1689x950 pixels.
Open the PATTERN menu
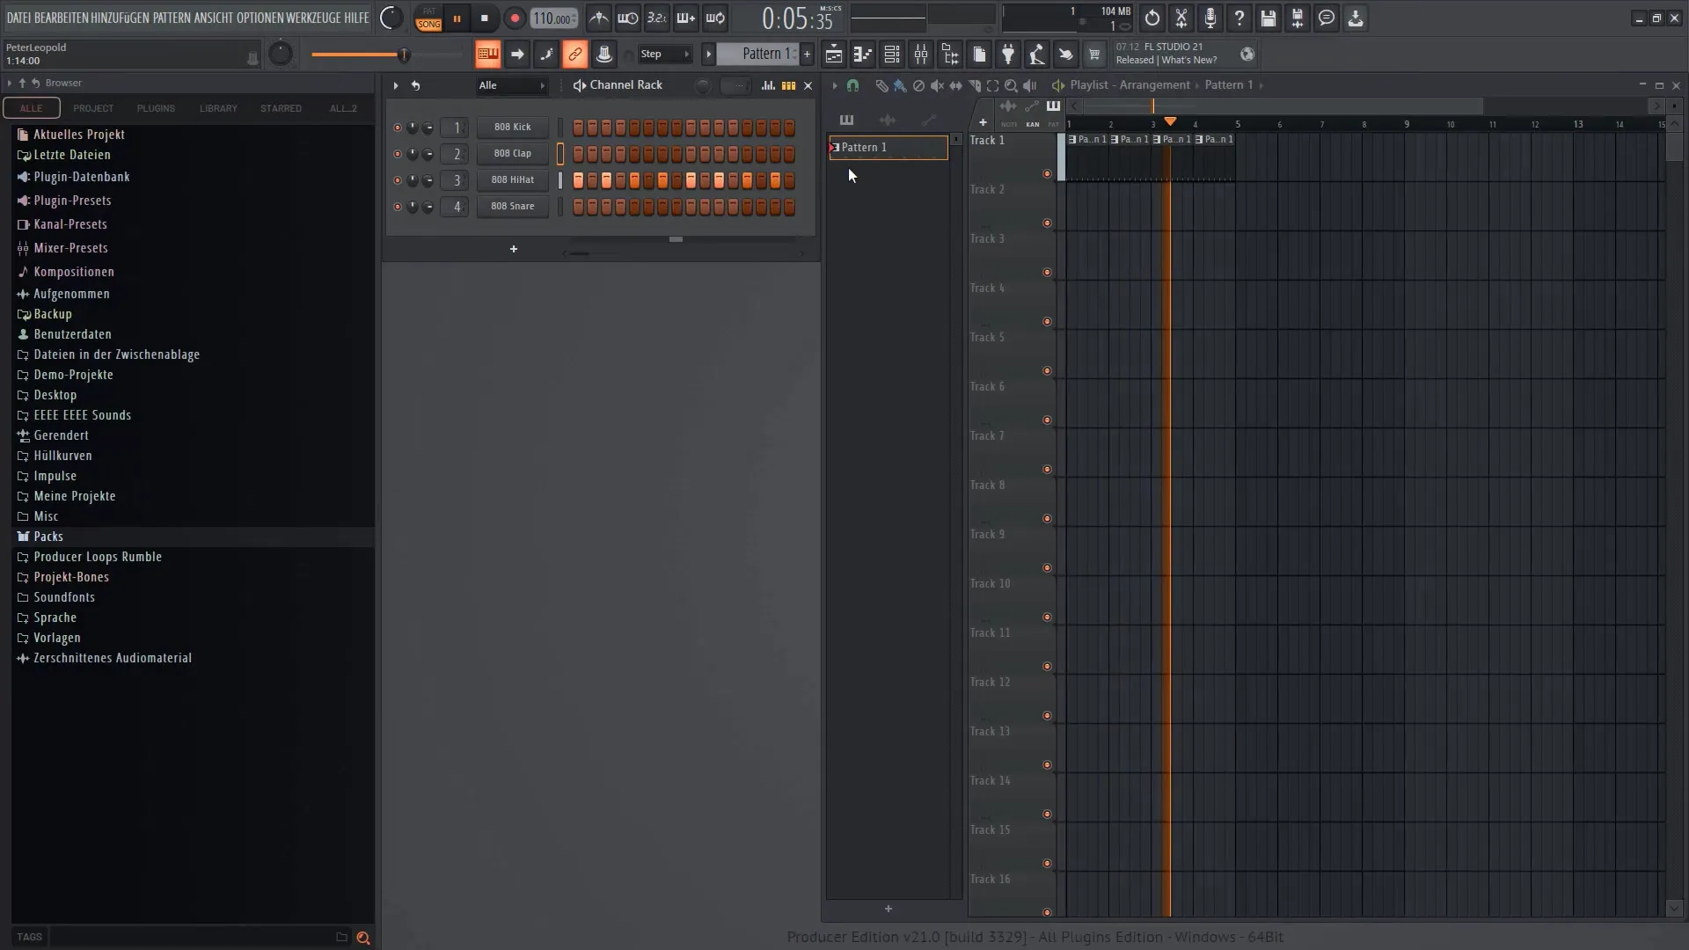(x=172, y=18)
